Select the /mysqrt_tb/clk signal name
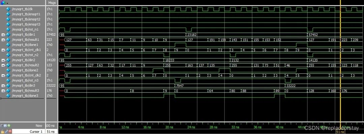 tap(22, 9)
